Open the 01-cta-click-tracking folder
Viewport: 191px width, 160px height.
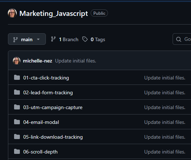pos(46,78)
